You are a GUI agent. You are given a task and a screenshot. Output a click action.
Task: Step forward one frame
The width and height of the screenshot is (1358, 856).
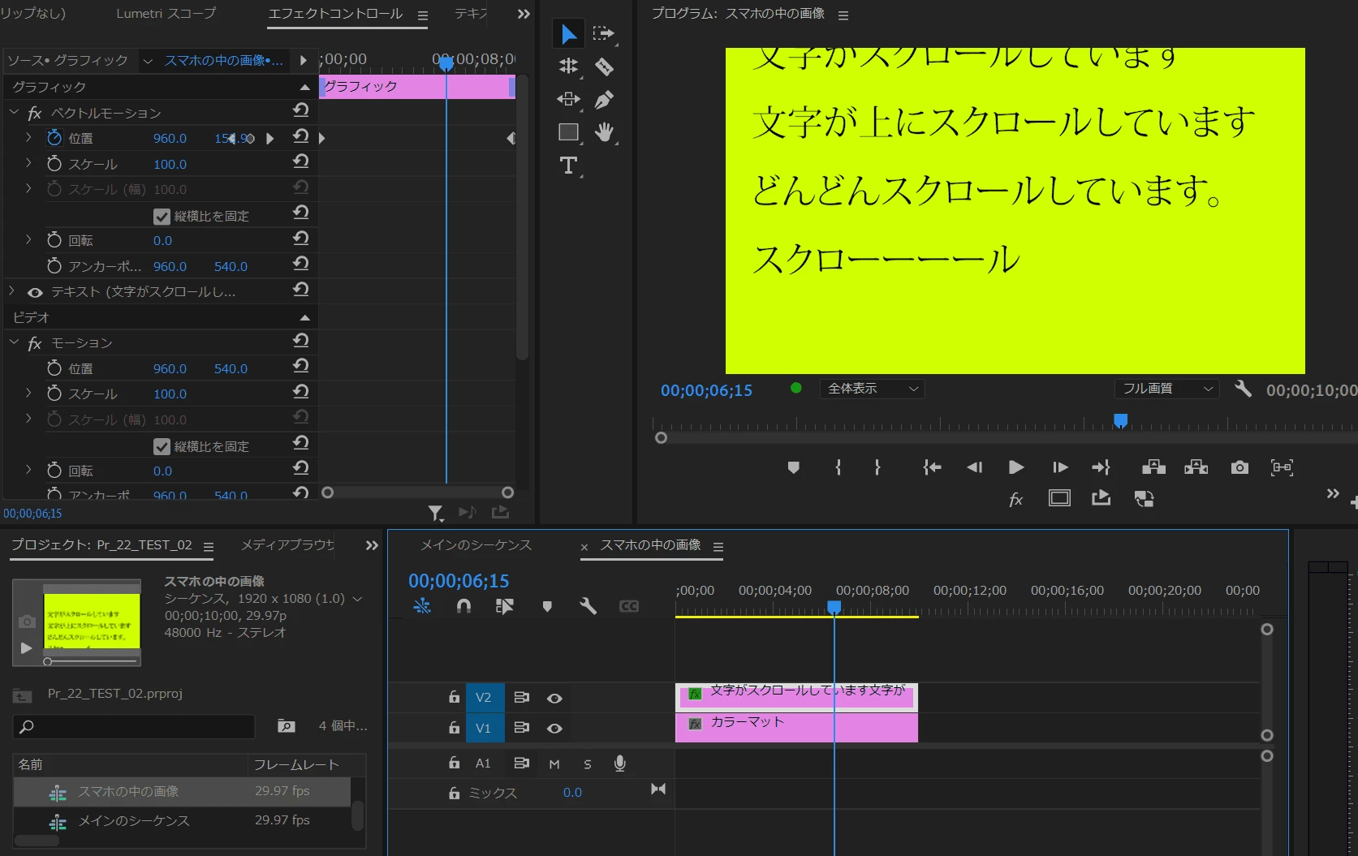(x=1059, y=467)
